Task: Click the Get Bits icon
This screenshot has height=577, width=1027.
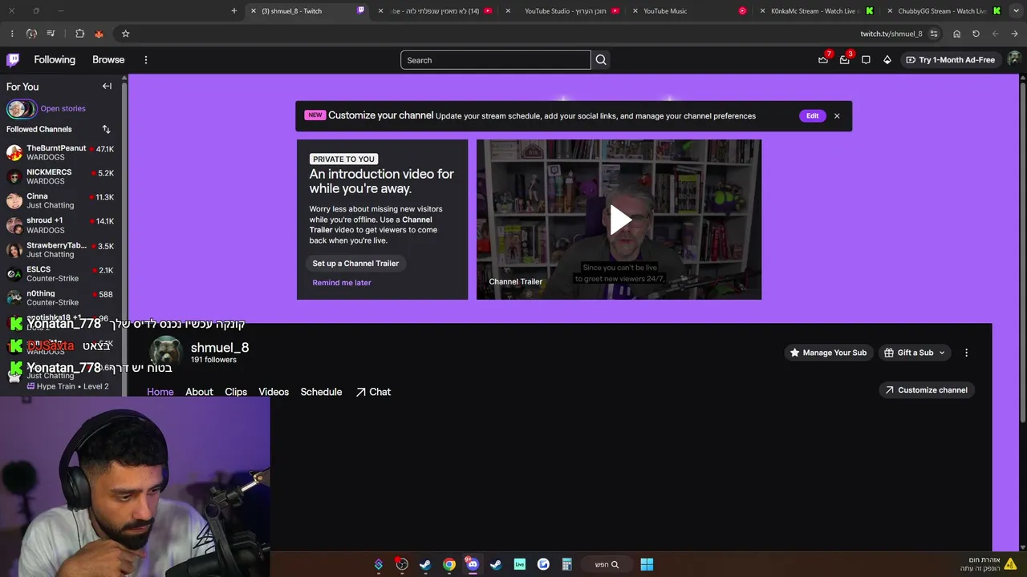Action: [x=887, y=60]
